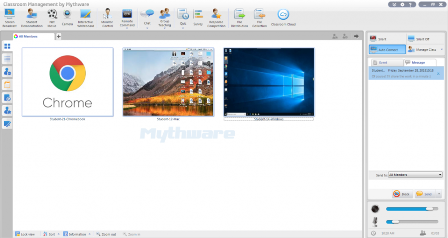Expand the Information options arrow
Viewport: 448px width, 238px height.
pos(90,234)
